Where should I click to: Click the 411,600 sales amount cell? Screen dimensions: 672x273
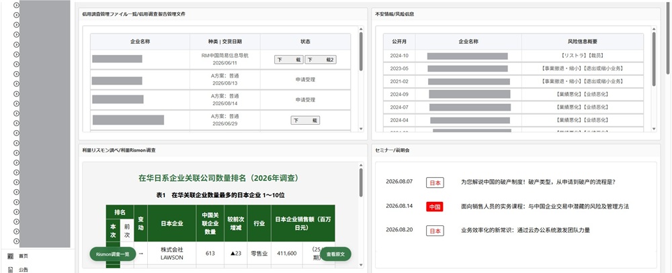[287, 254]
